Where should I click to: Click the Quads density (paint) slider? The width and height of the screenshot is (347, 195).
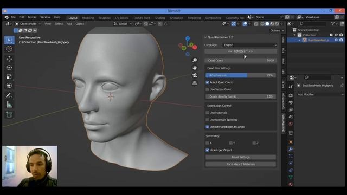(241, 96)
